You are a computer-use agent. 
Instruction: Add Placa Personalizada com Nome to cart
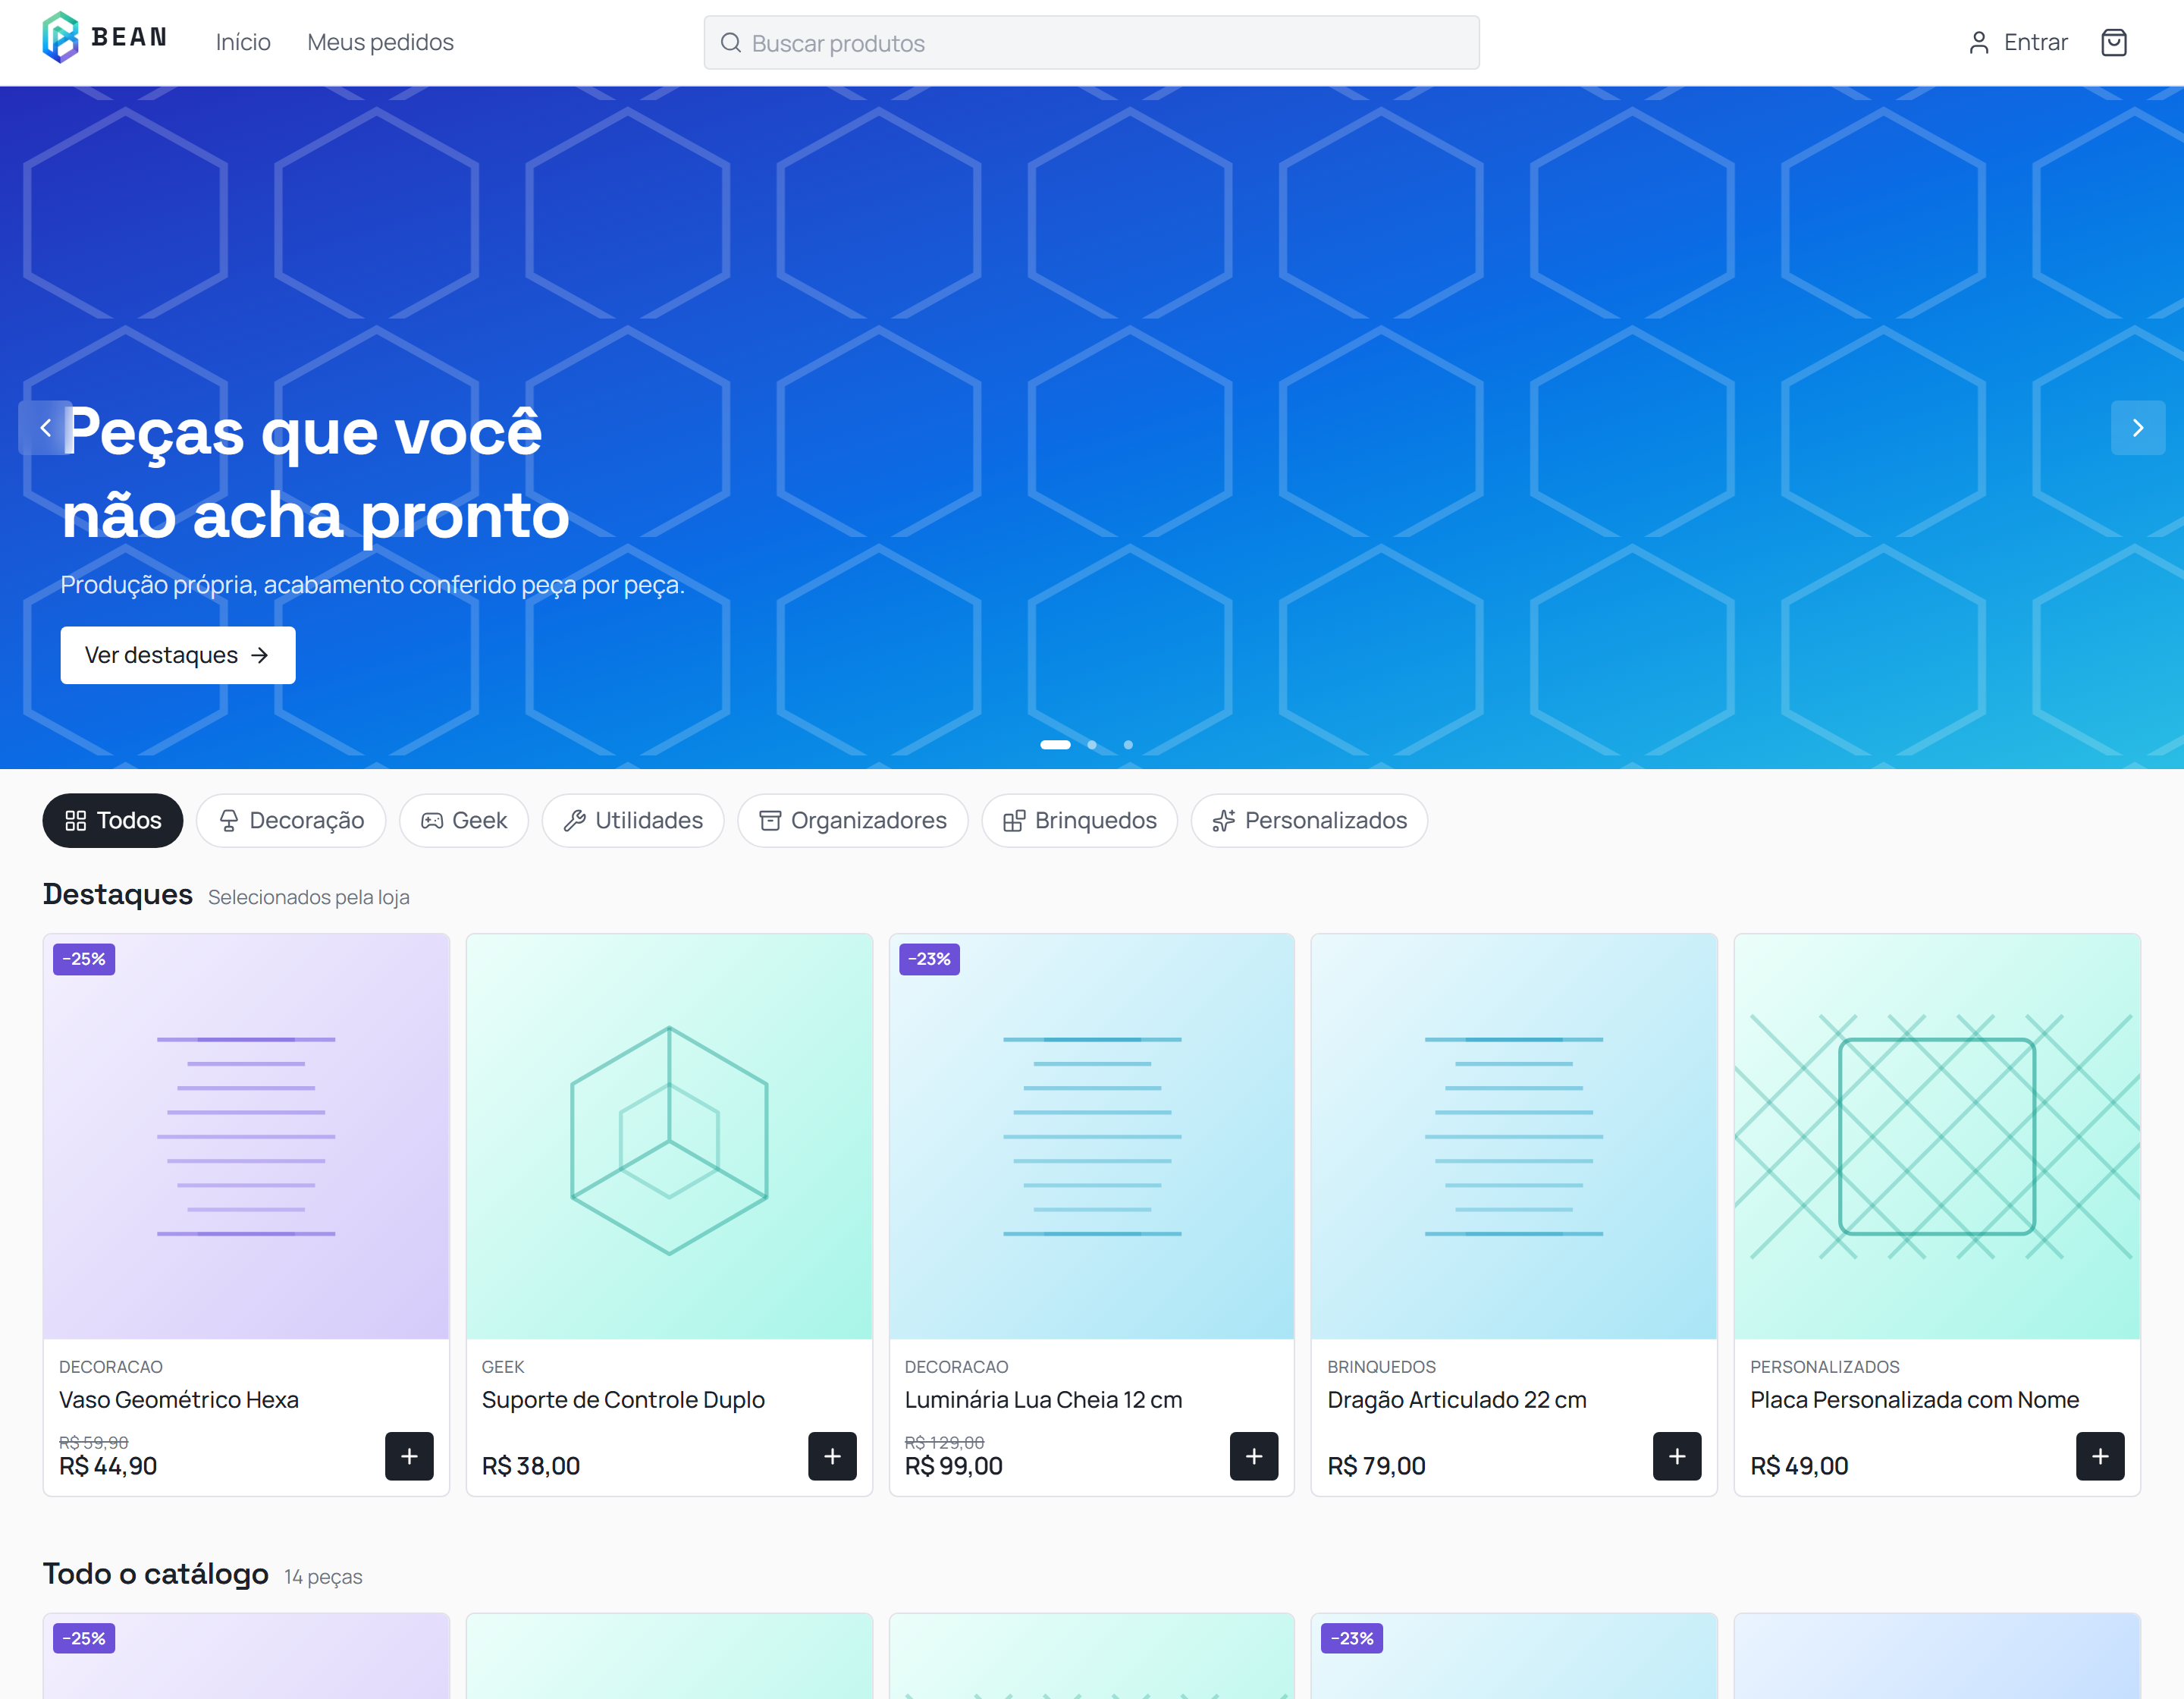(2100, 1456)
